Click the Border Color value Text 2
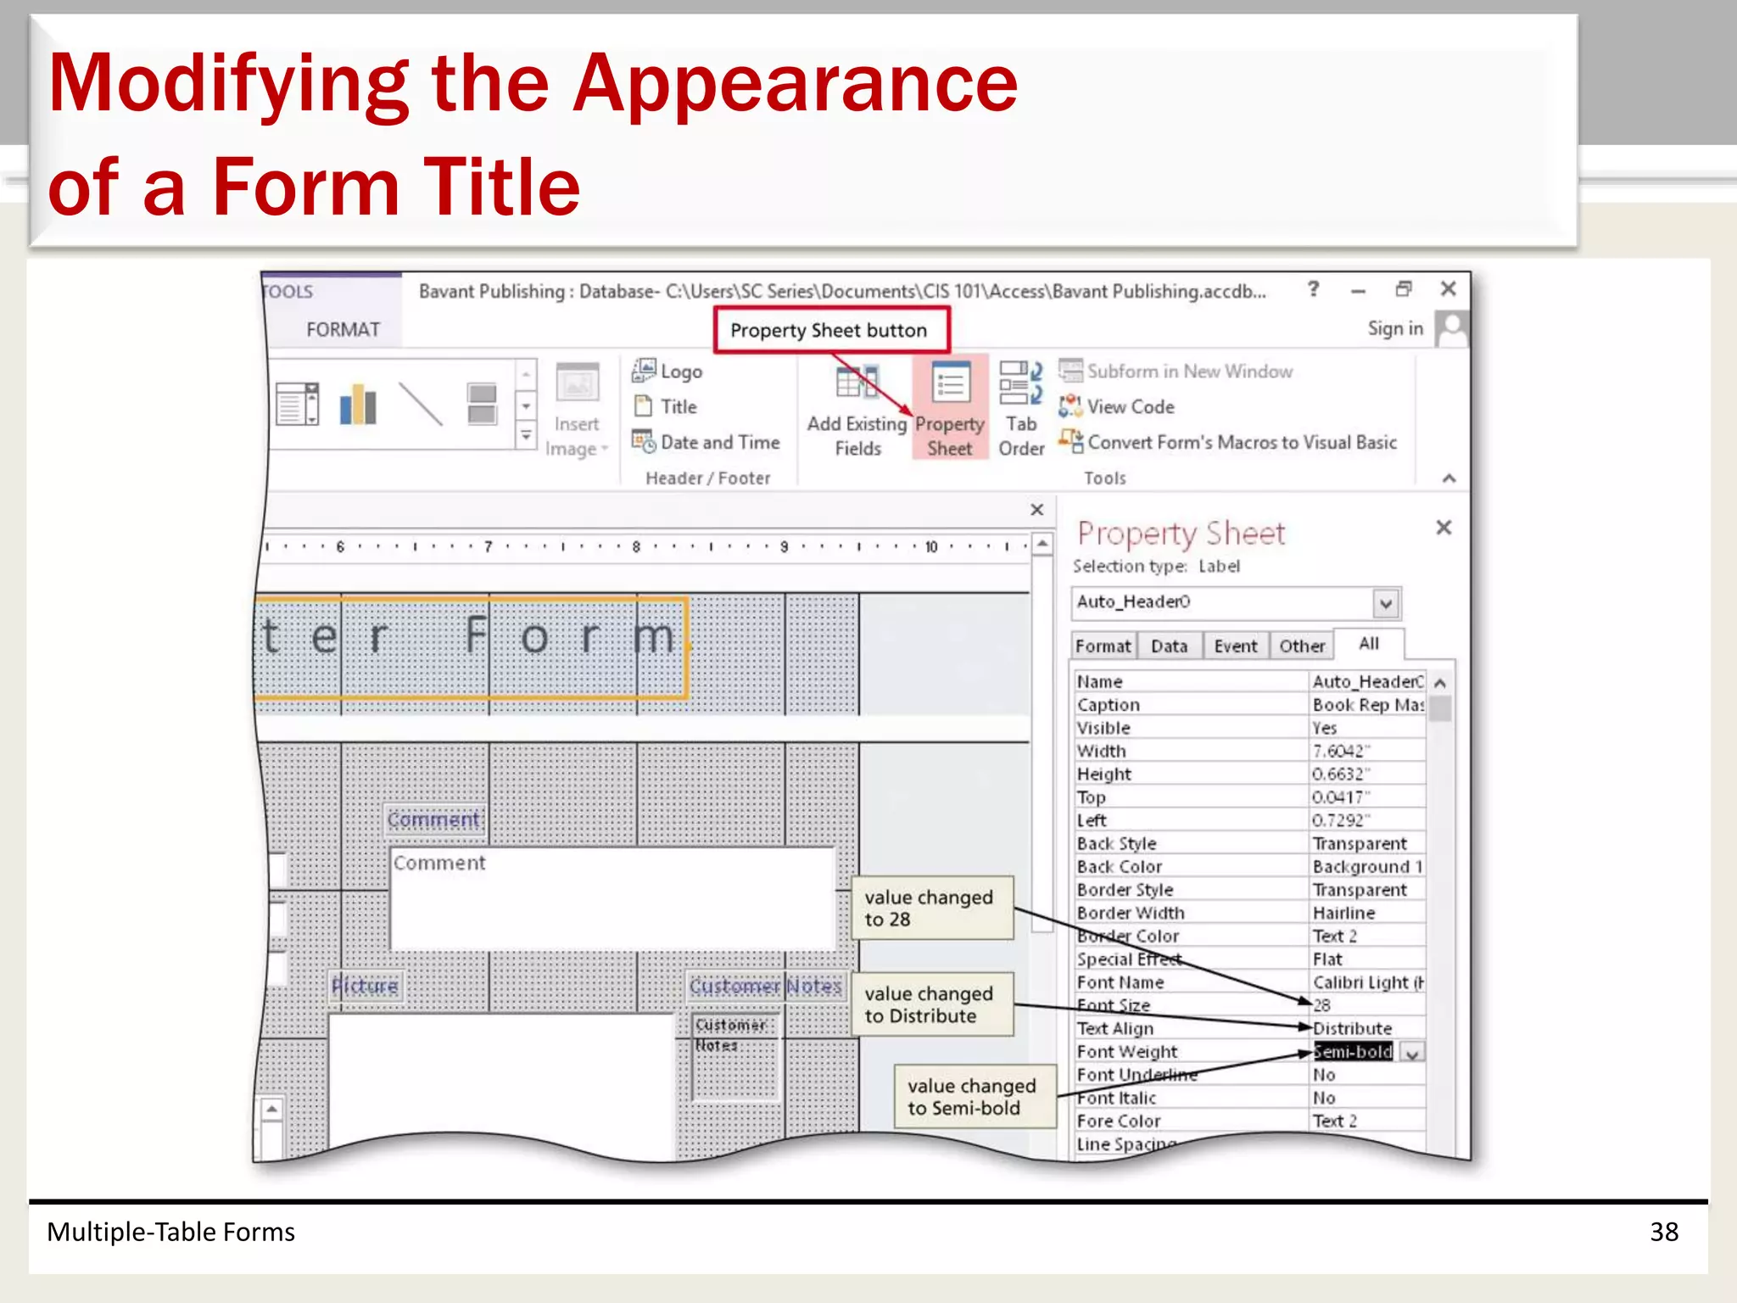The width and height of the screenshot is (1737, 1303). coord(1367,936)
